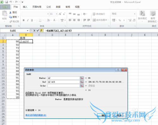Click the Copy icon

(10, 17)
